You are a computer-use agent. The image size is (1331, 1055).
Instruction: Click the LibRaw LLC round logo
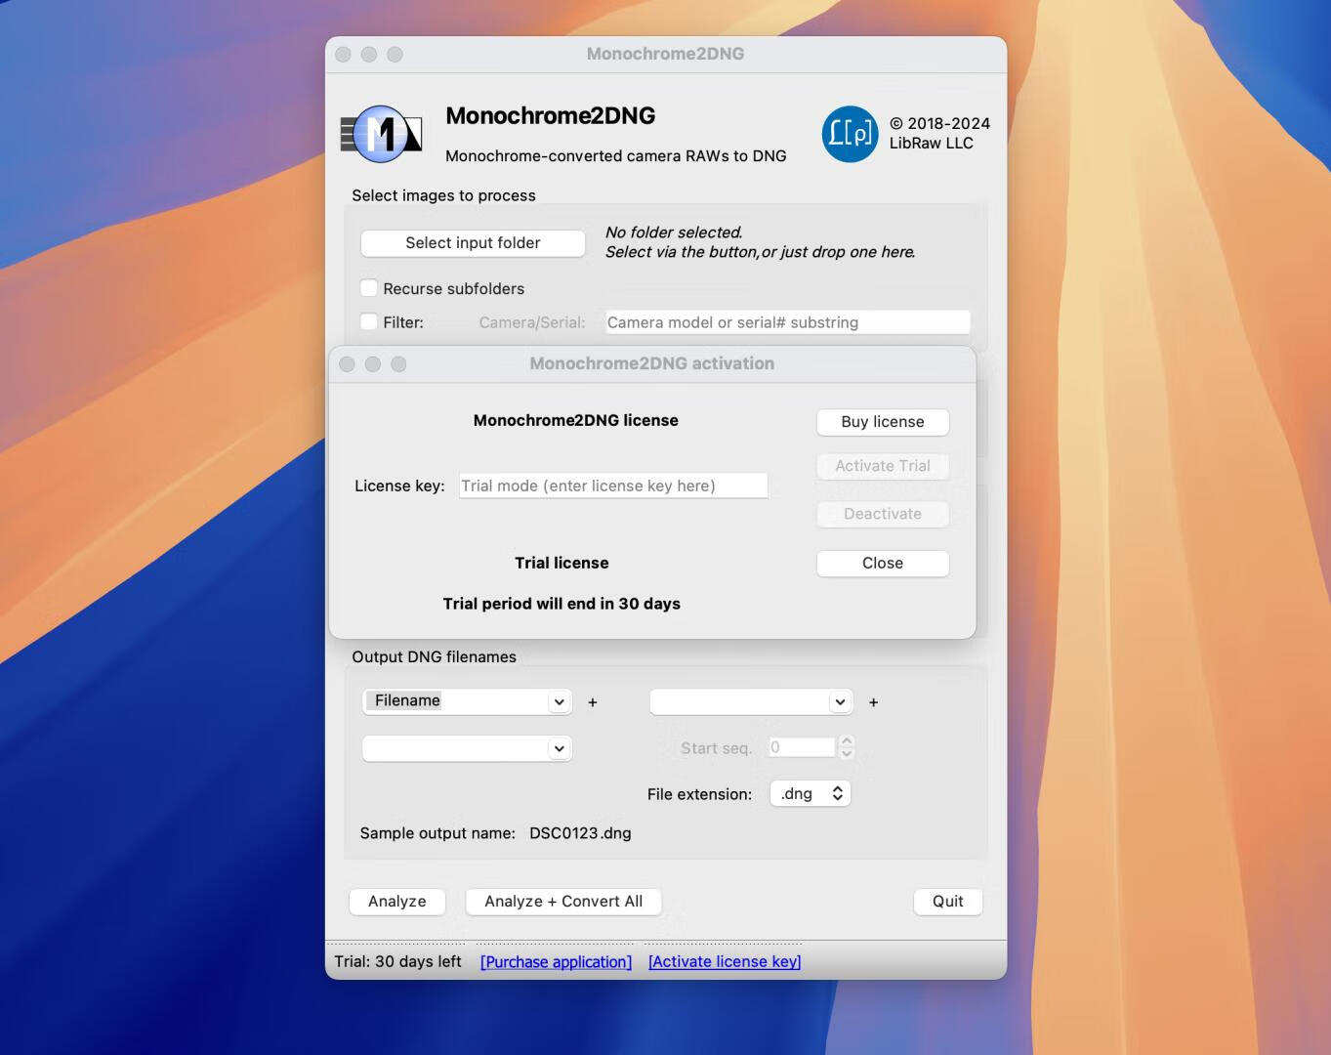pyautogui.click(x=850, y=134)
